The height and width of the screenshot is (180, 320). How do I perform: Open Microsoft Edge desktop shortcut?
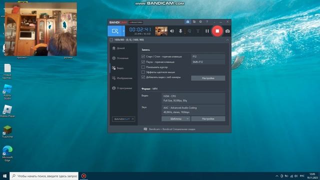click(7, 153)
